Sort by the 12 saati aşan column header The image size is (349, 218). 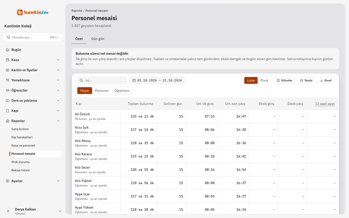[325, 104]
